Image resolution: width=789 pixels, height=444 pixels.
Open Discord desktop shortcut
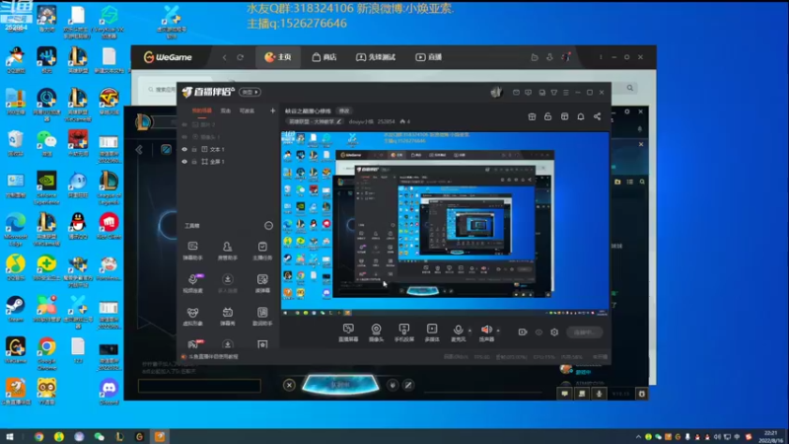(108, 393)
